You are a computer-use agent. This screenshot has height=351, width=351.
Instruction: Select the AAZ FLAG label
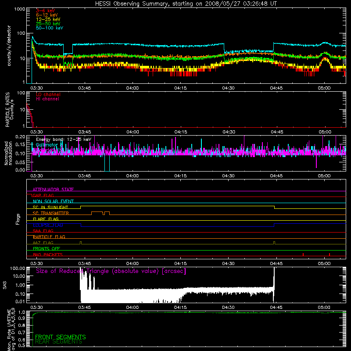tap(43, 243)
